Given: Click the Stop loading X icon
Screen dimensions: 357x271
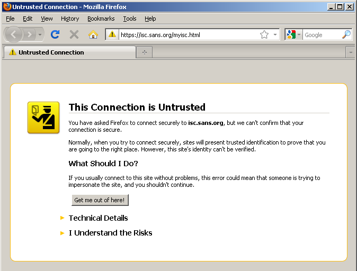Looking at the screenshot, I should tap(74, 34).
